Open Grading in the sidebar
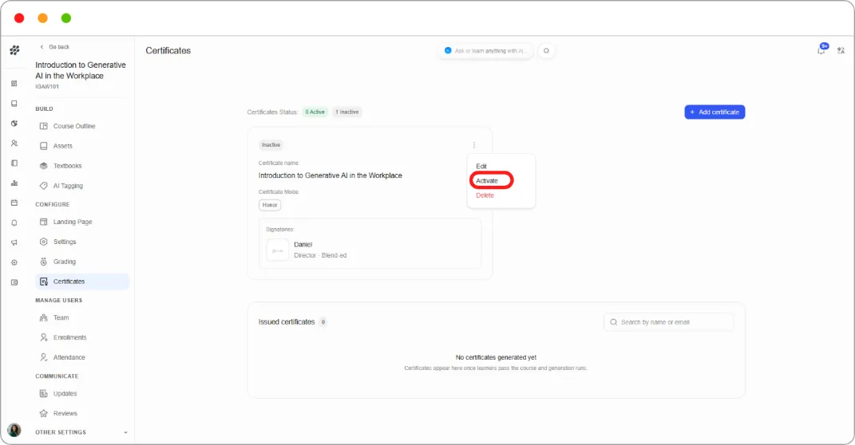Image resolution: width=855 pixels, height=445 pixels. tap(81, 262)
